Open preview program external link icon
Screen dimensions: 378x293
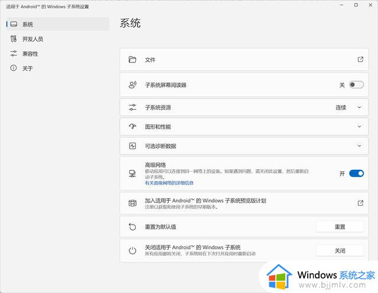(360, 203)
